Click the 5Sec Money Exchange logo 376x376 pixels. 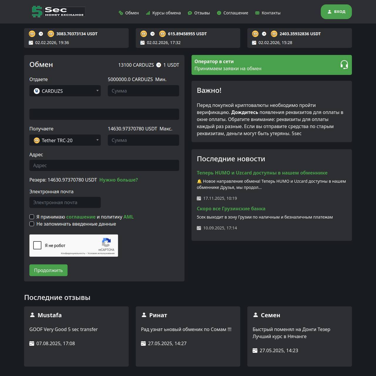(58, 12)
